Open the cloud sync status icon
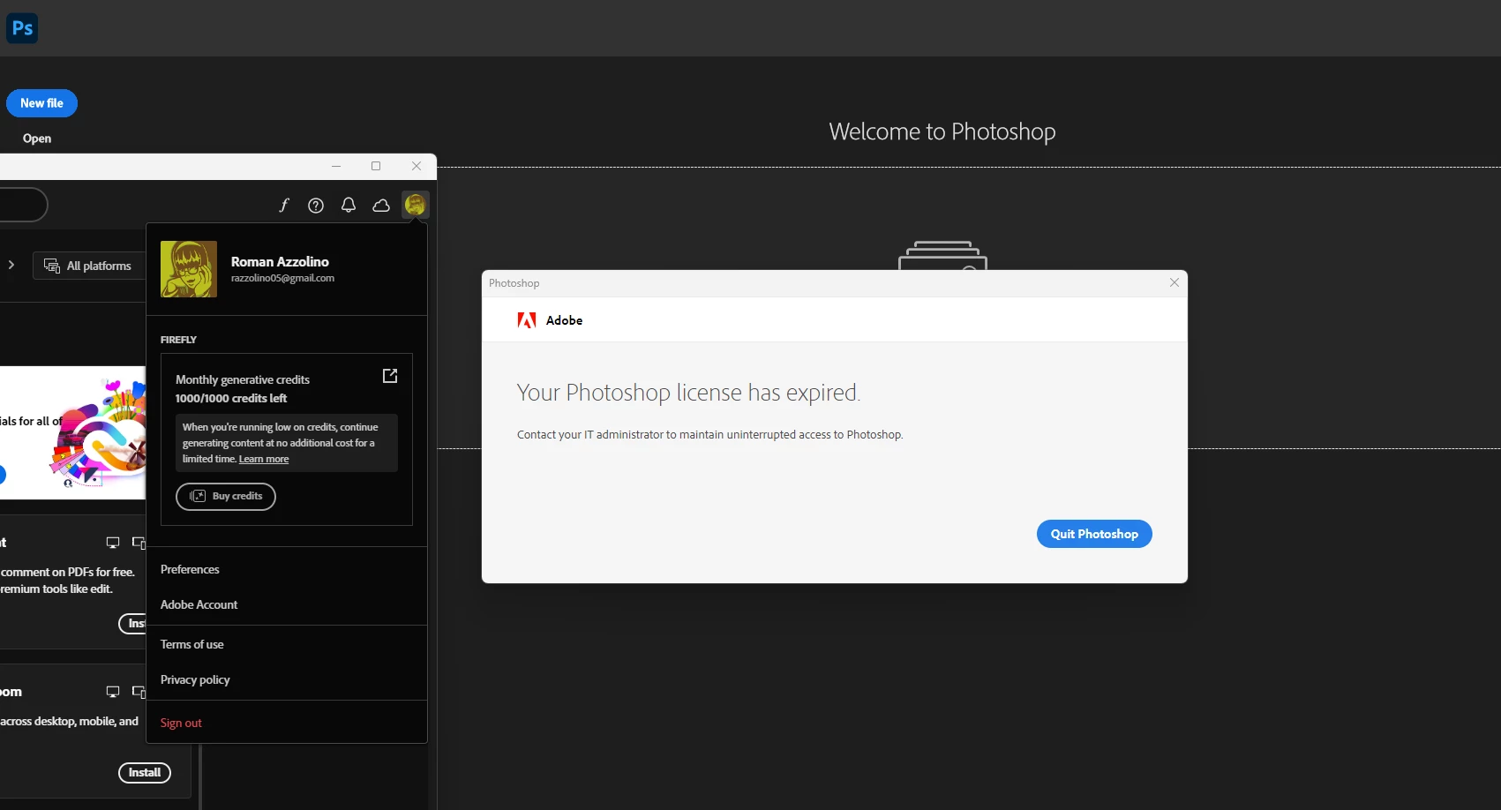Screen dimensions: 1501x810 pyautogui.click(x=381, y=206)
